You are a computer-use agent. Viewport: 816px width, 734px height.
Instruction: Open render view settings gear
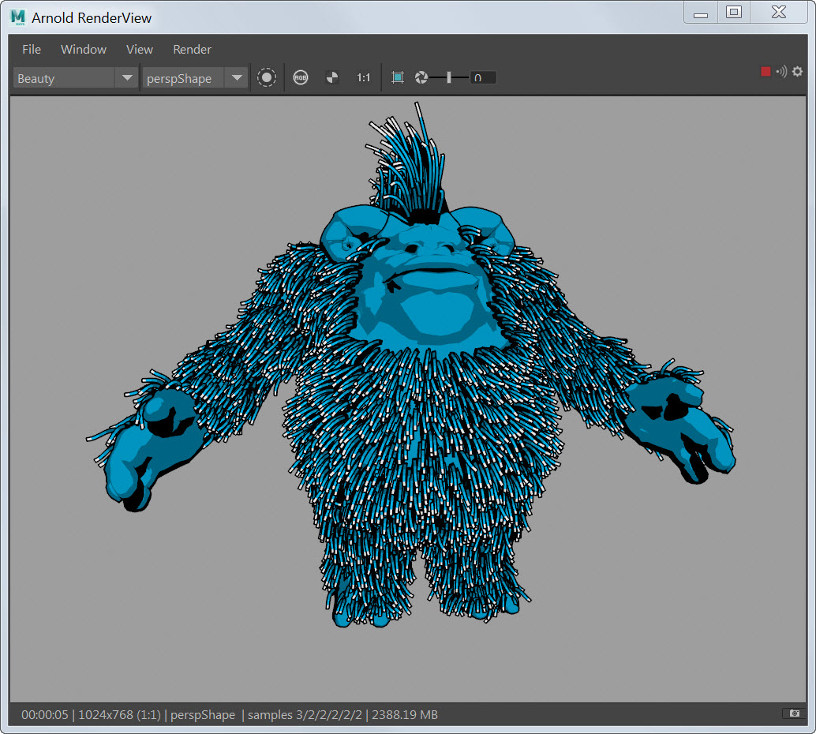coord(797,72)
